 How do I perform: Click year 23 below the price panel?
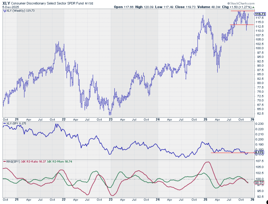pos(111,120)
